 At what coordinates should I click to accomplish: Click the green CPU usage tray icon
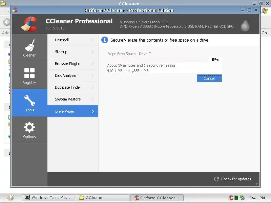pos(236,198)
